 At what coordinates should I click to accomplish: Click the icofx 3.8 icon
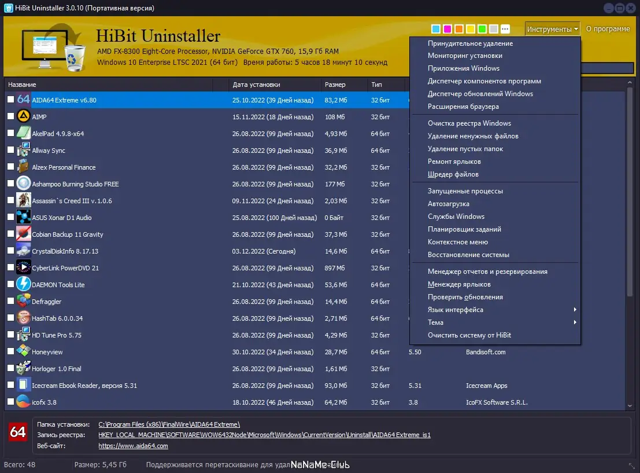pos(23,401)
